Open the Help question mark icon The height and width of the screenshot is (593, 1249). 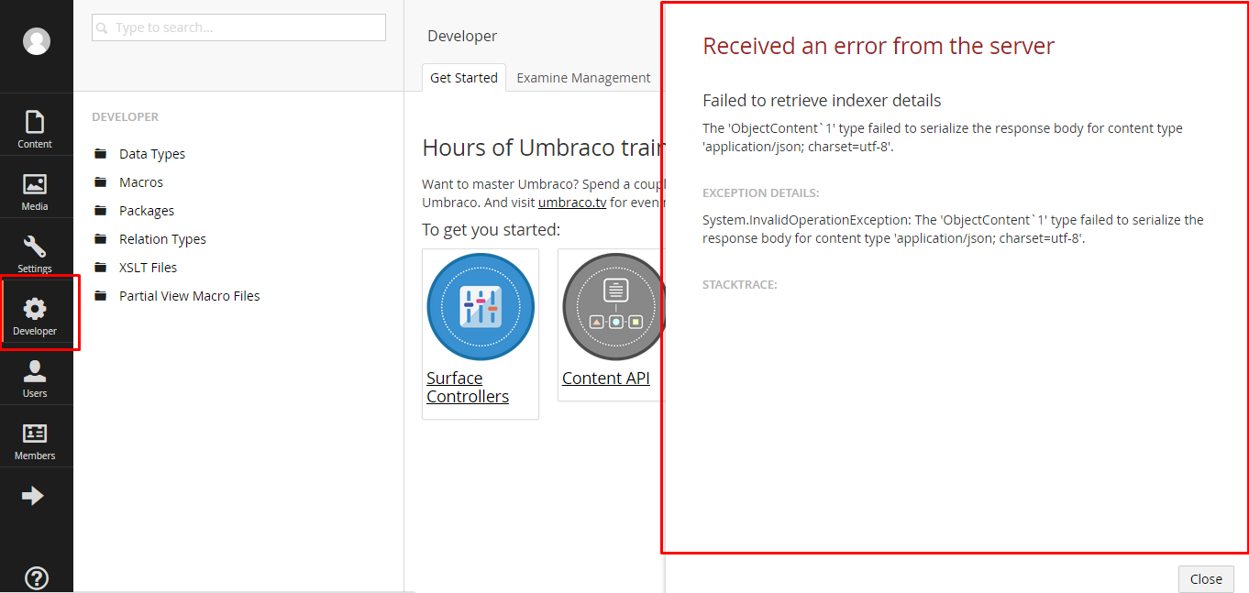tap(36, 578)
